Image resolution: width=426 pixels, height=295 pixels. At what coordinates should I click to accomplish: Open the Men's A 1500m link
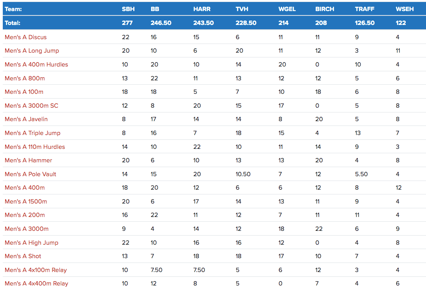click(26, 202)
